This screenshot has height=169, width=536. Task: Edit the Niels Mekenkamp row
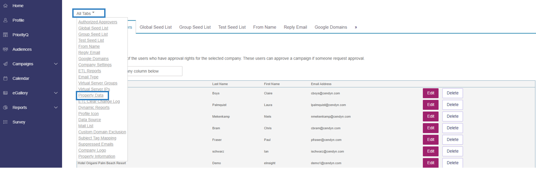tap(430, 116)
